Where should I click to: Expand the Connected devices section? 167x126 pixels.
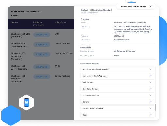pos(117,95)
